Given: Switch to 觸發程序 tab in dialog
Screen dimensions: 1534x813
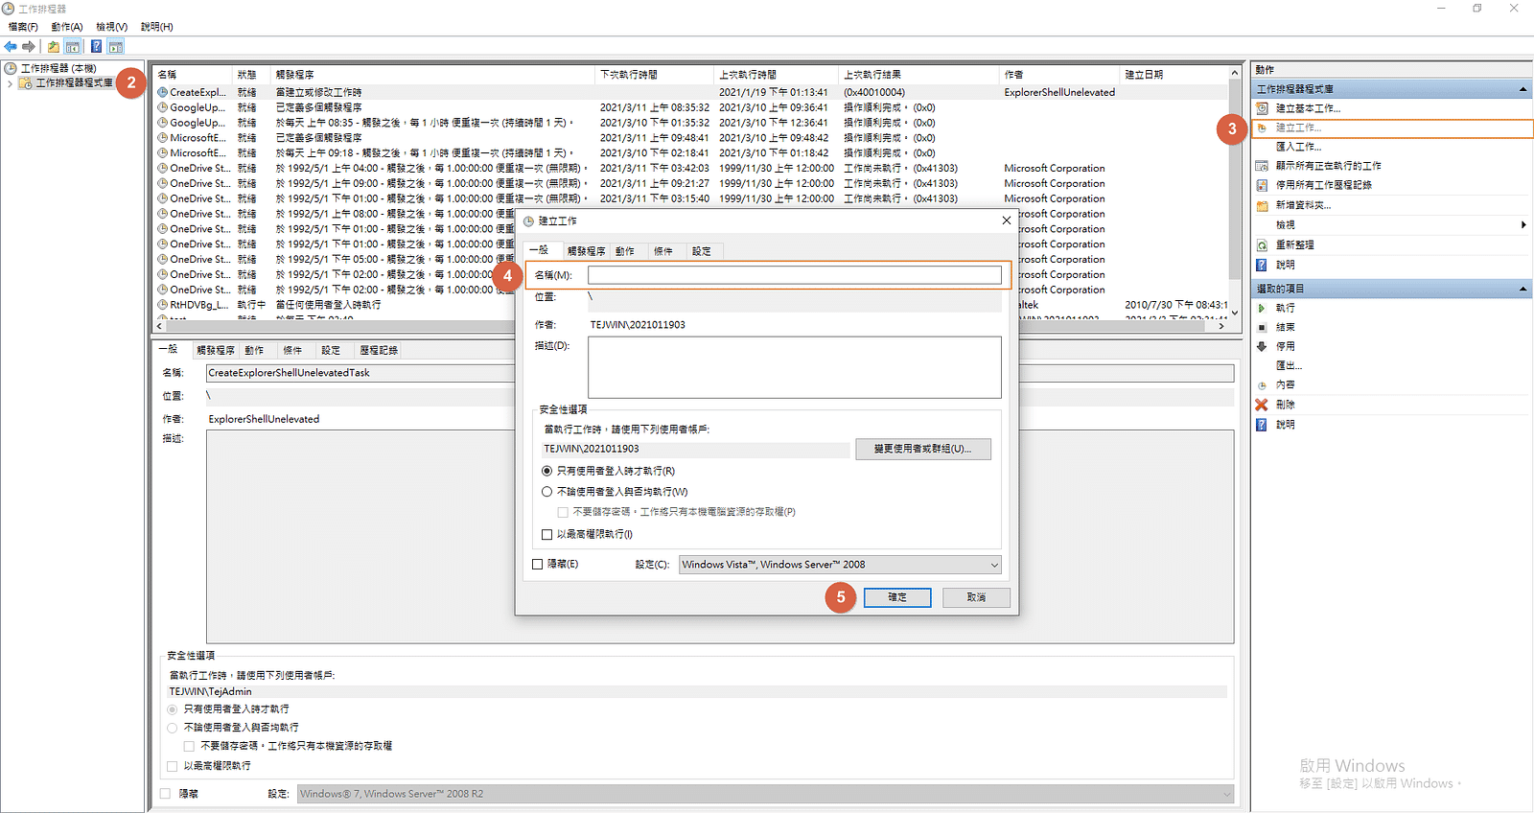Looking at the screenshot, I should pyautogui.click(x=586, y=251).
